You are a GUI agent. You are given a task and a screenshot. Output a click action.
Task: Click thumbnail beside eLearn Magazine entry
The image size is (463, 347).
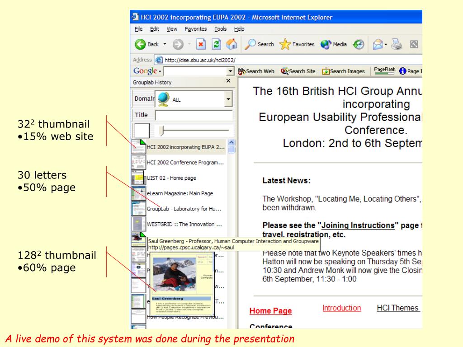click(138, 193)
